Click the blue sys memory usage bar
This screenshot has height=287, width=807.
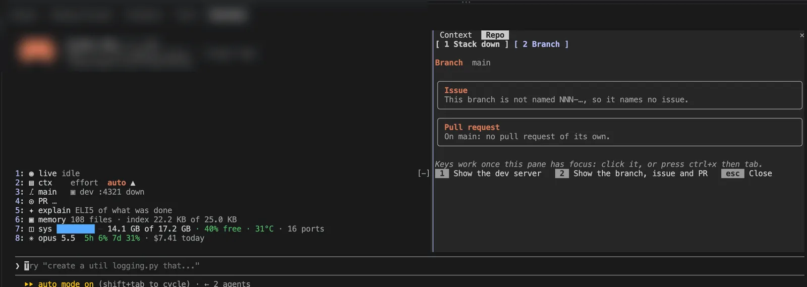point(76,229)
